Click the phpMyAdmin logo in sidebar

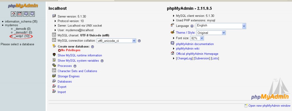[x=23, y=6]
